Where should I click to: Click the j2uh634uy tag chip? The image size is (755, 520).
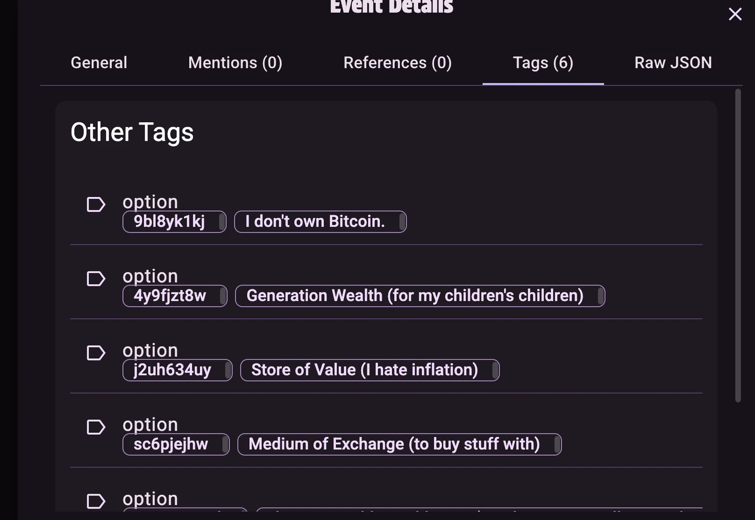(x=172, y=370)
